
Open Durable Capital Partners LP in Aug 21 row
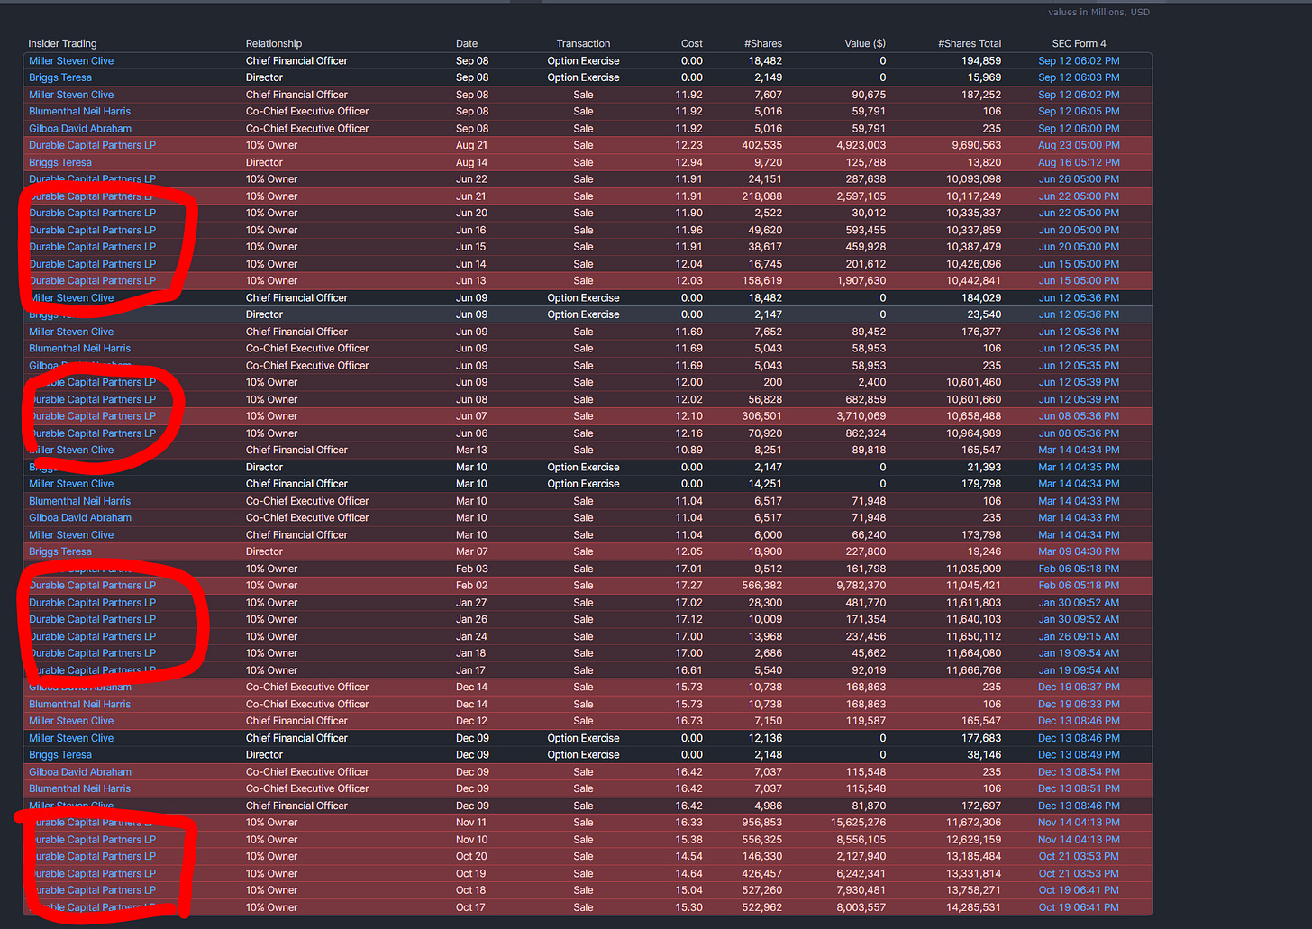tap(92, 145)
